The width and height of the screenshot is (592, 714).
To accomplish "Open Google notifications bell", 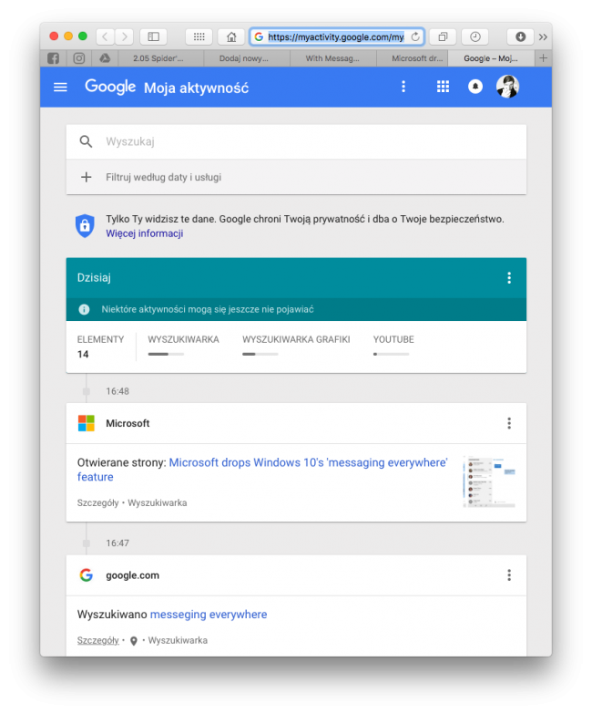I will pos(475,87).
